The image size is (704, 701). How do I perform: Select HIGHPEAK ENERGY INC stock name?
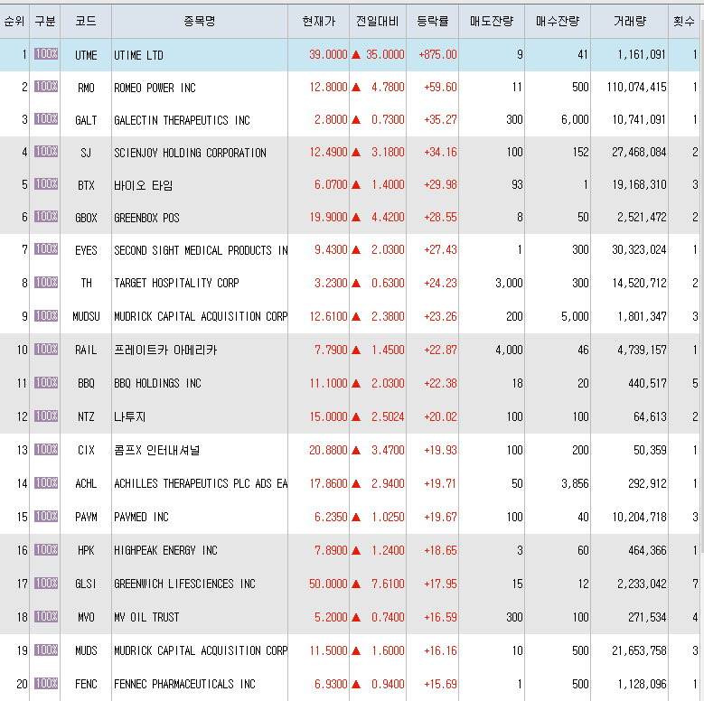[165, 550]
